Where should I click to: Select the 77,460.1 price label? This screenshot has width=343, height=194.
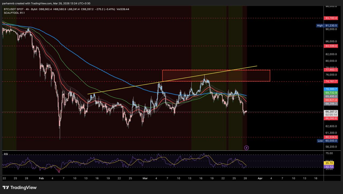pos(331,70)
